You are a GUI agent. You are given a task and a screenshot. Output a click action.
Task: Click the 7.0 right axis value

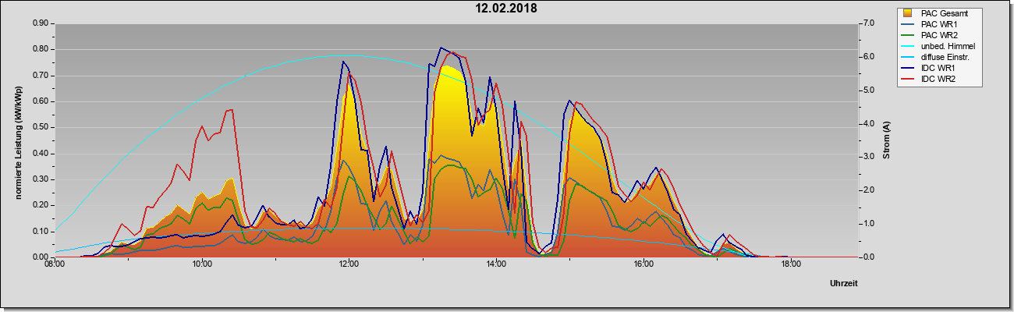pos(868,23)
